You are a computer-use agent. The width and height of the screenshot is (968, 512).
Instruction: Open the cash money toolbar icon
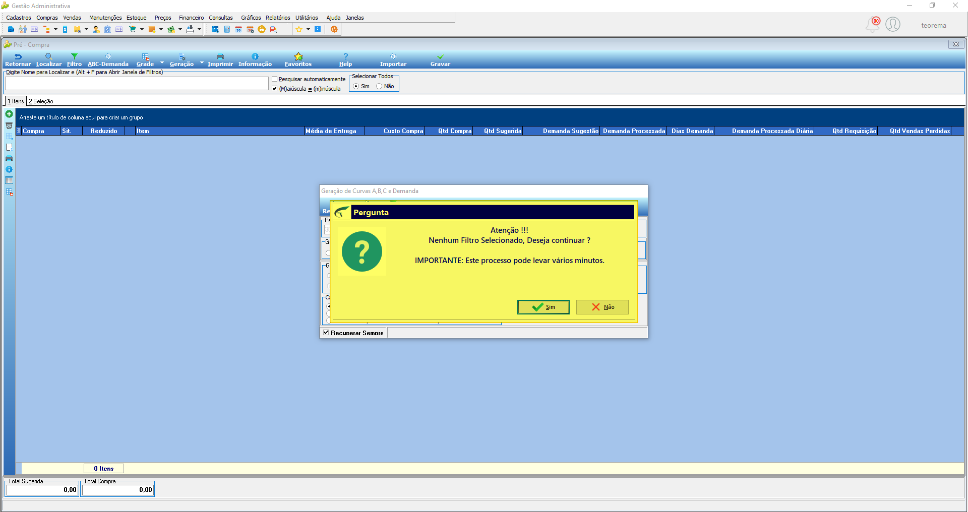(171, 29)
